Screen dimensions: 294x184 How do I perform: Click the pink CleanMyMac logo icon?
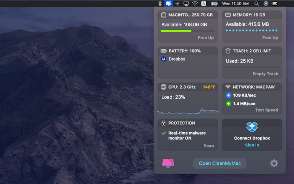[x=168, y=163]
